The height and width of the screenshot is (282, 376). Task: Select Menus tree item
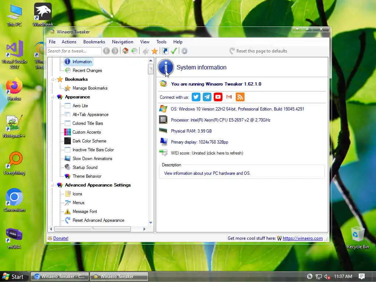click(x=79, y=203)
